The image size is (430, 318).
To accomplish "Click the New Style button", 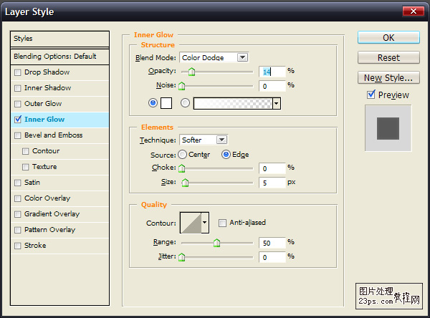I will [388, 77].
